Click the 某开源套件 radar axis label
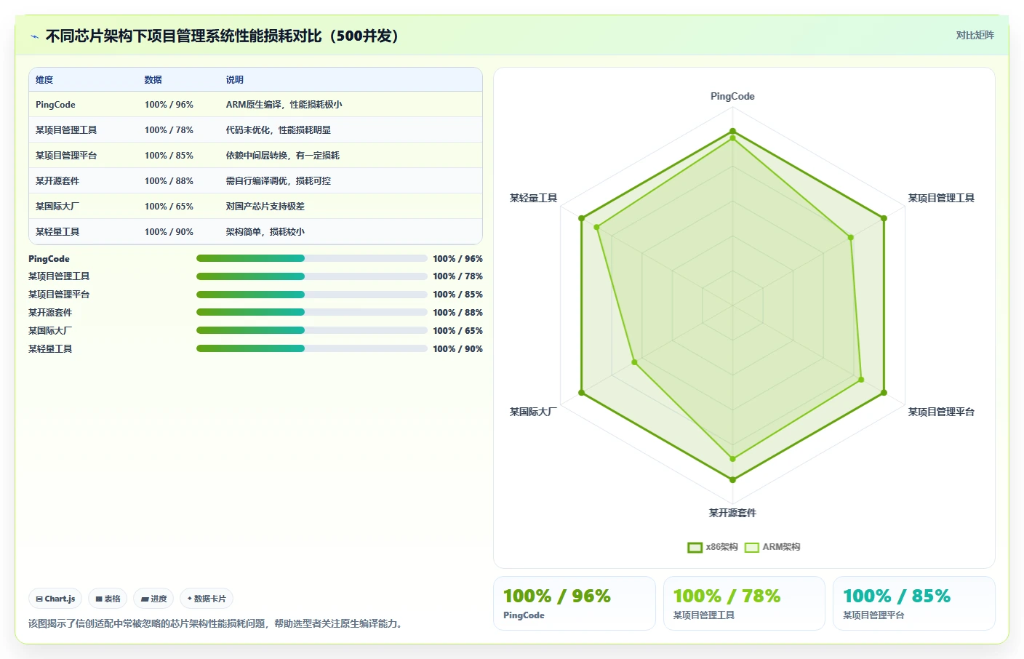The image size is (1024, 659). [x=732, y=513]
